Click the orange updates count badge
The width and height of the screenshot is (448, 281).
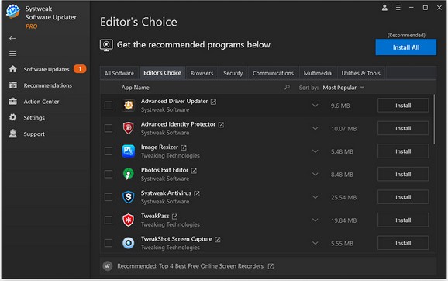coord(80,68)
